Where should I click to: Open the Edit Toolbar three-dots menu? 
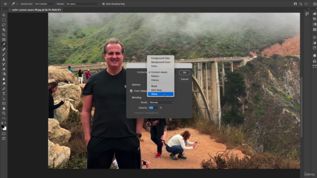3,118
